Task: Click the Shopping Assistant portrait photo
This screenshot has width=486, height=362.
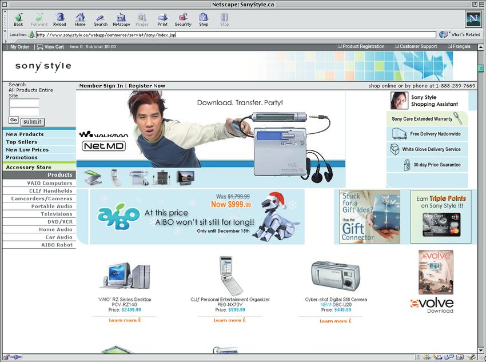Action: coord(399,101)
